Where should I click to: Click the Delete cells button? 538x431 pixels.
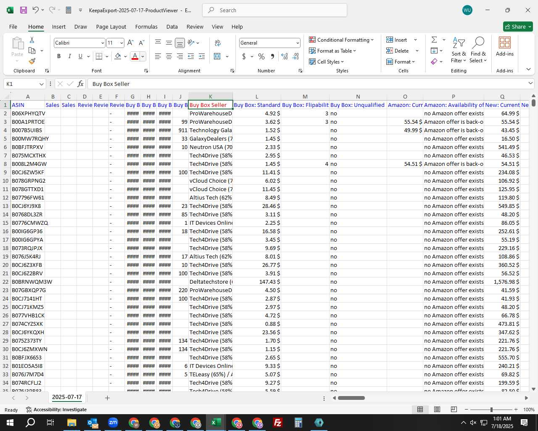click(x=398, y=51)
